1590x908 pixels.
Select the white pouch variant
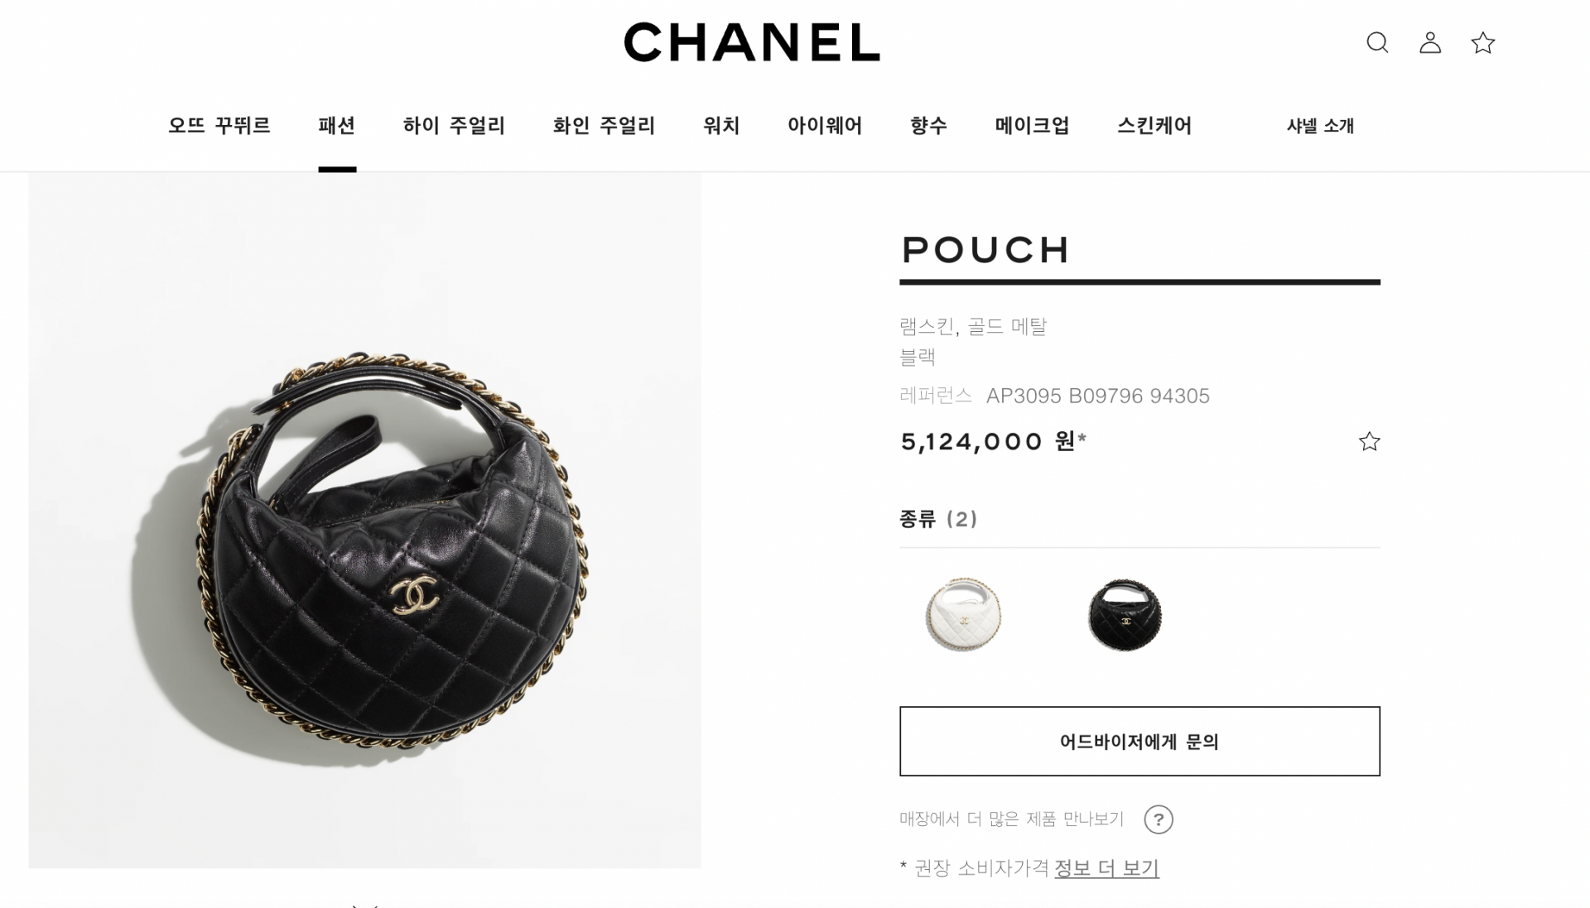click(x=962, y=614)
